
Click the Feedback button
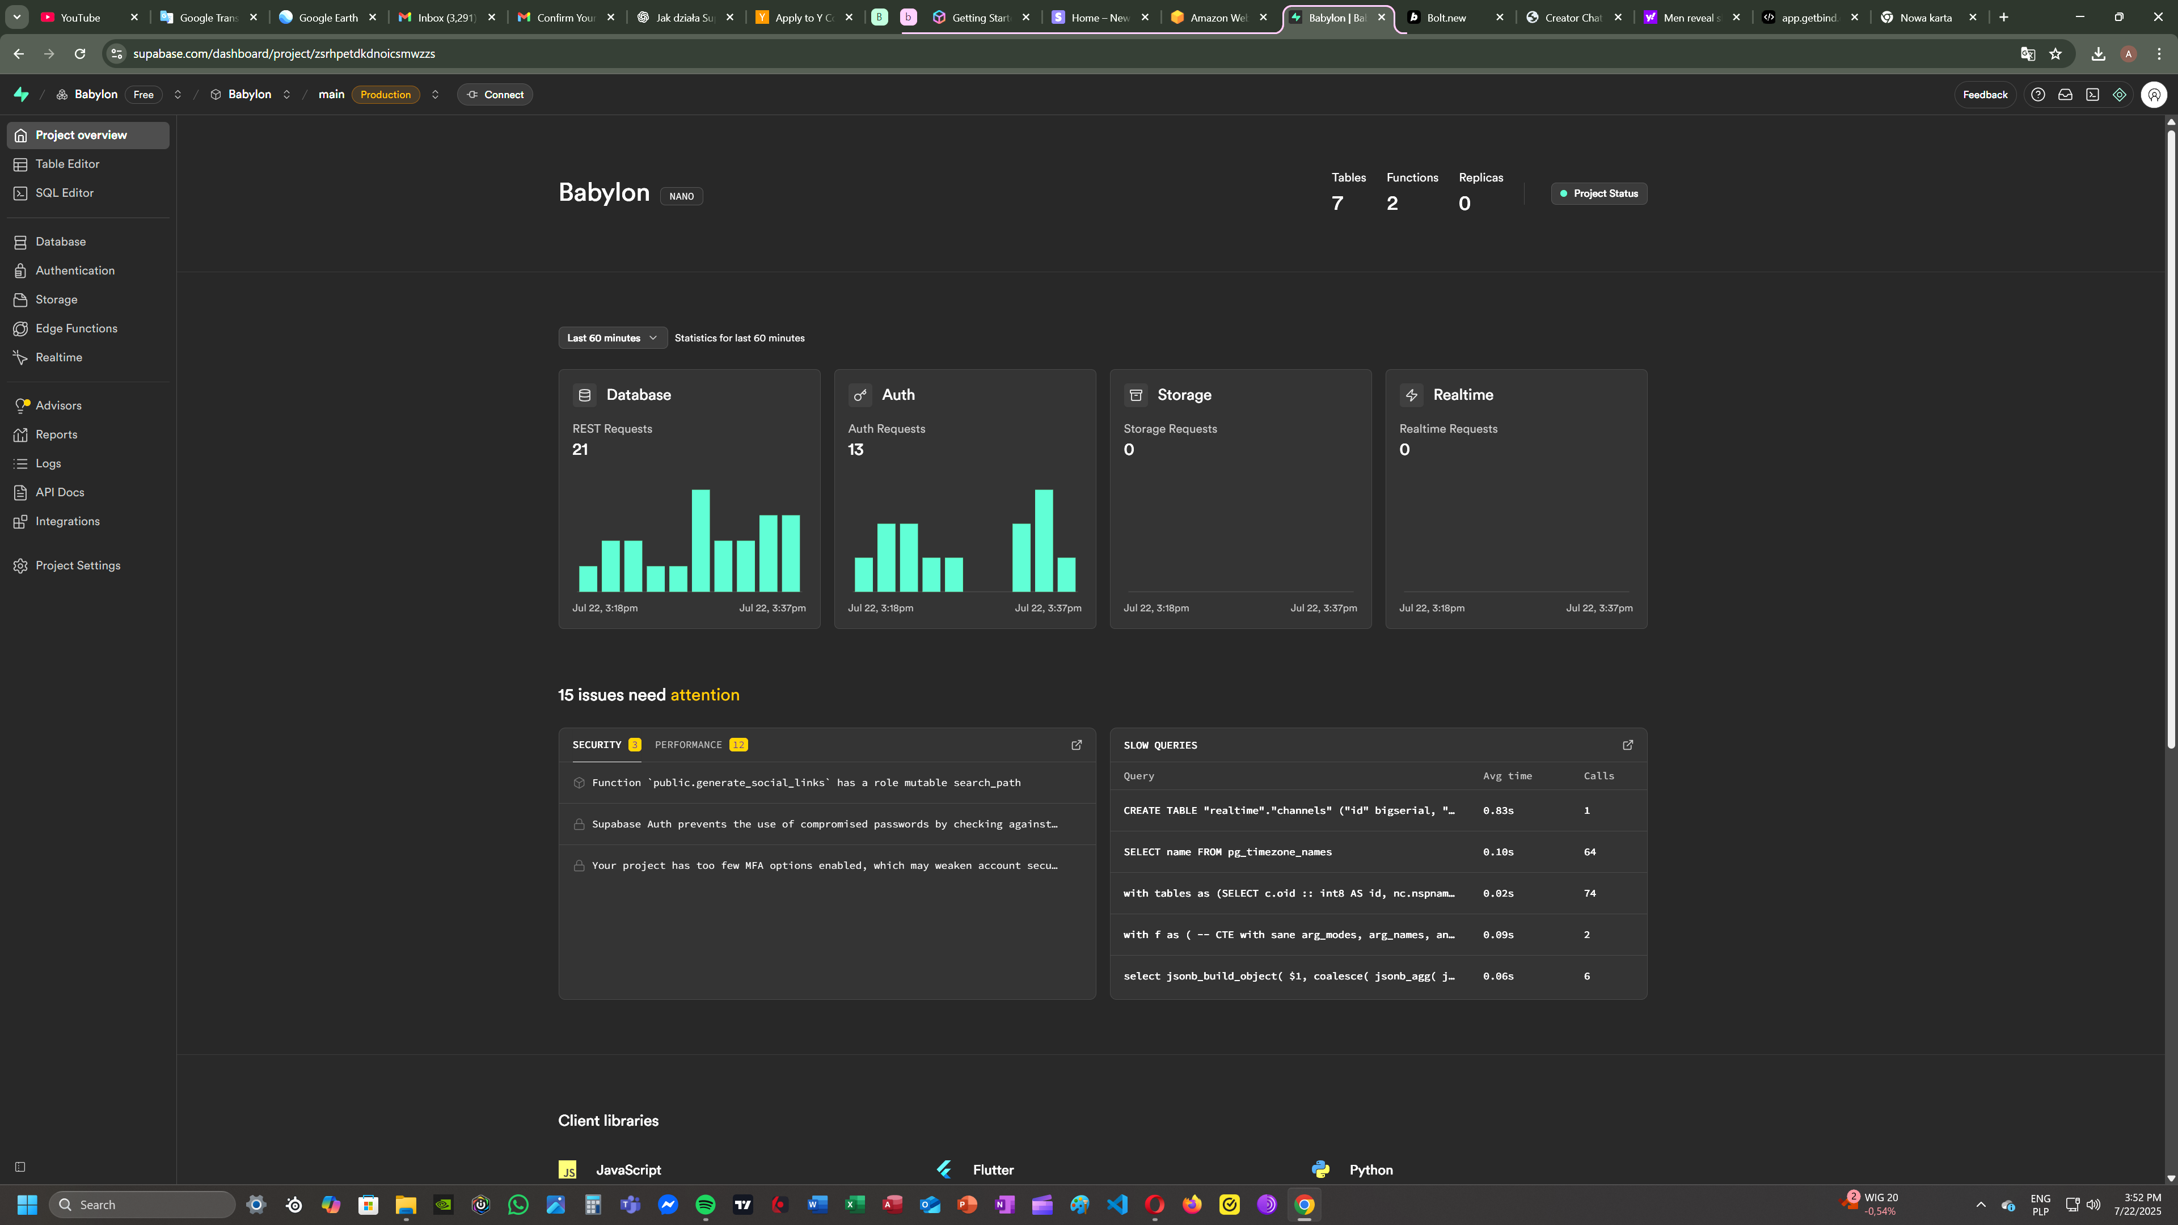(x=1985, y=95)
